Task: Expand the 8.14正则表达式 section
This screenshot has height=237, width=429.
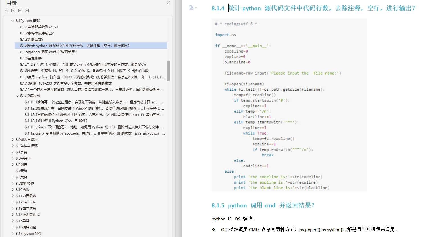Action: (x=13, y=215)
